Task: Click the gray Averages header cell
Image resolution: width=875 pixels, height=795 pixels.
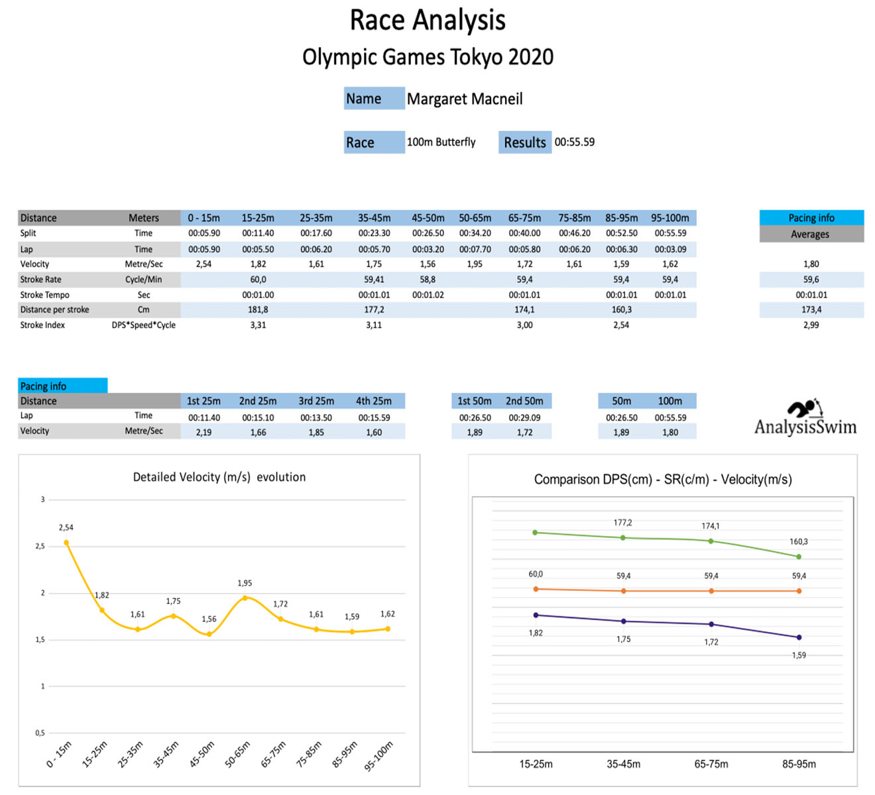Action: click(811, 234)
